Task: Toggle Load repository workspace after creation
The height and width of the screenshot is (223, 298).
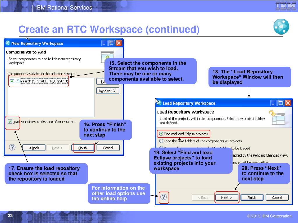Action: (x=10, y=122)
